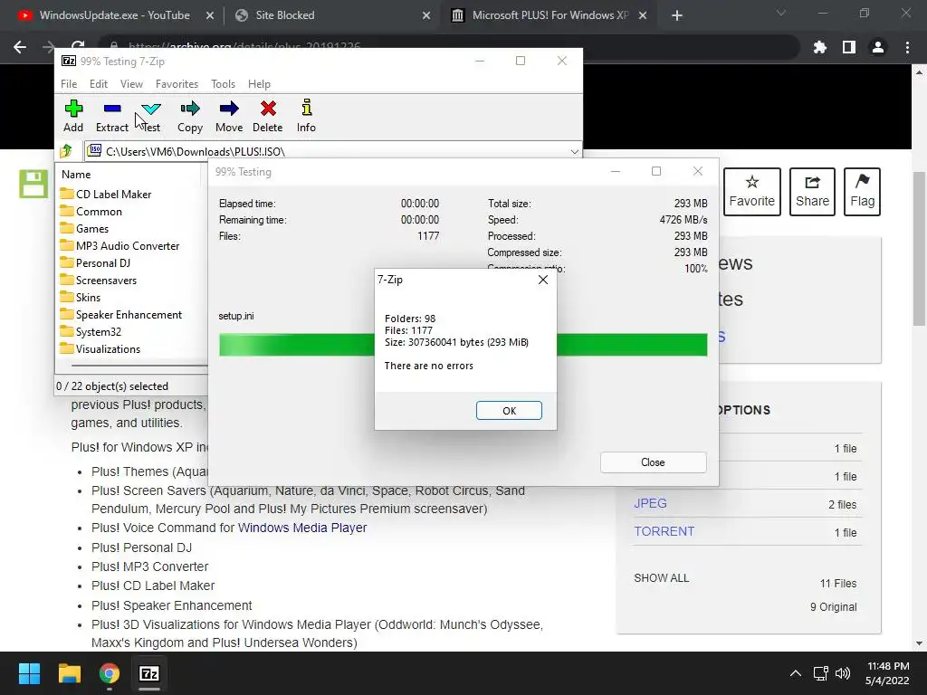
Task: Open the Chrome extensions puzzle icon
Action: [820, 47]
